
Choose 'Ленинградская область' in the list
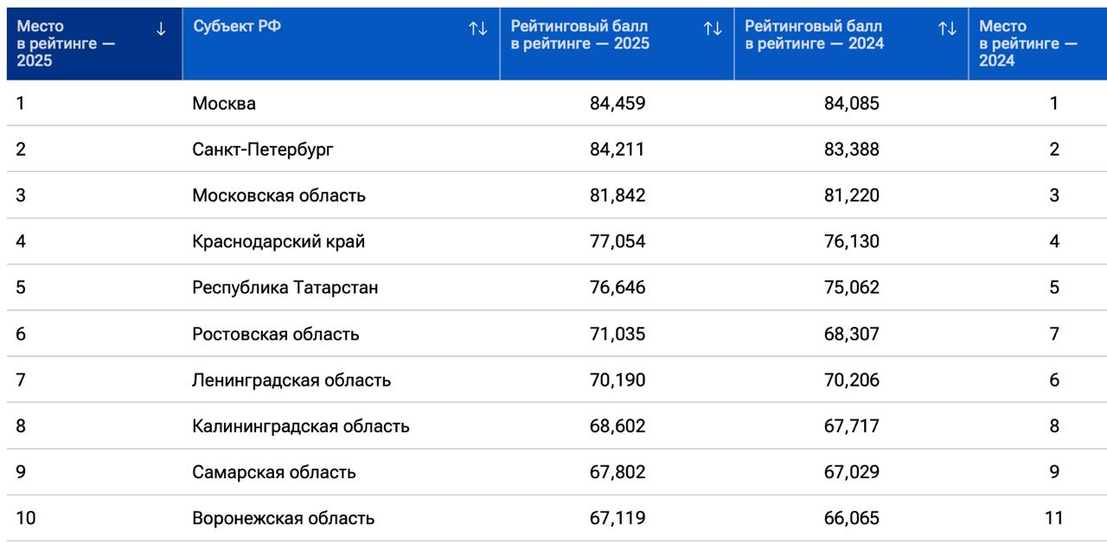[x=291, y=380]
